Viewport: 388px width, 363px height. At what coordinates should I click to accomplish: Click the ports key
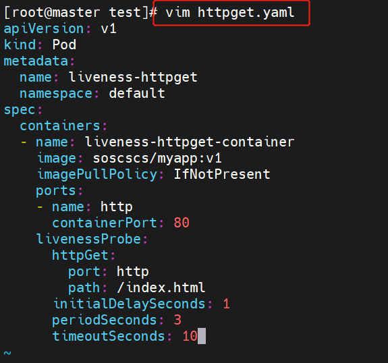[x=59, y=191]
